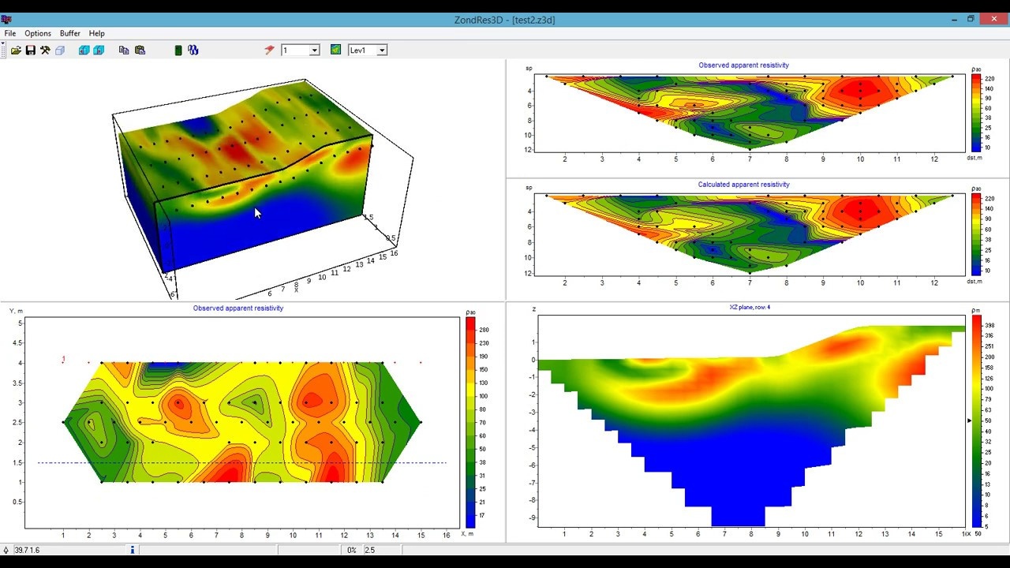Viewport: 1010px width, 568px height.
Task: Open the Buffer menu
Action: pyautogui.click(x=70, y=33)
